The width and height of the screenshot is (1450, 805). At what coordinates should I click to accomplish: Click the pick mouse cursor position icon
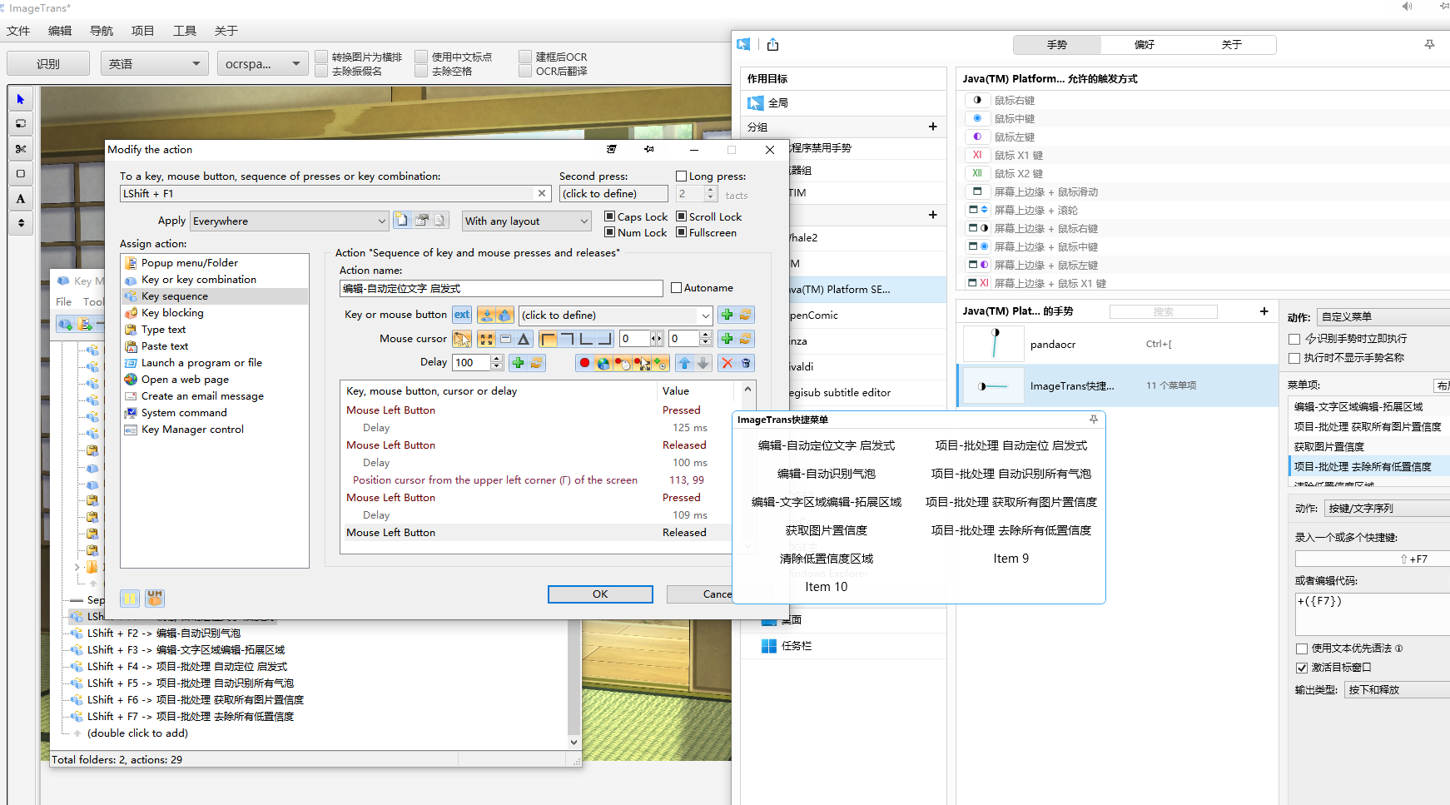pos(462,339)
